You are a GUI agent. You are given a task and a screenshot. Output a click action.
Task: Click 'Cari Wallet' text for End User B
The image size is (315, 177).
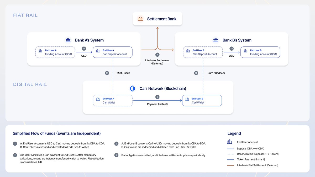point(198,103)
